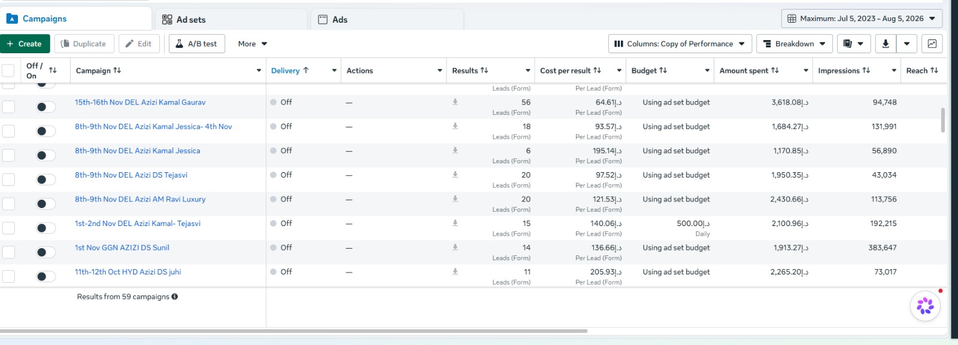Sort by Impressions column arrows
The height and width of the screenshot is (345, 958).
[866, 71]
